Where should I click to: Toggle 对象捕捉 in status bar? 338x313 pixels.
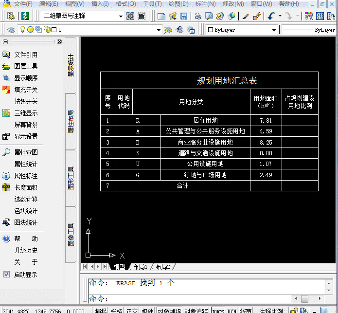[169, 311]
